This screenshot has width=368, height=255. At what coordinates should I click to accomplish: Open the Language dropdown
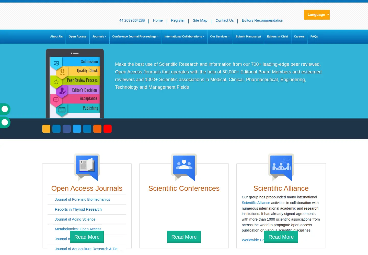(x=317, y=15)
